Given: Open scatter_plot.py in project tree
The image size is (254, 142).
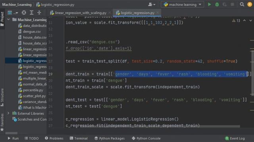Looking at the screenshot, I should click(x=32, y=96).
